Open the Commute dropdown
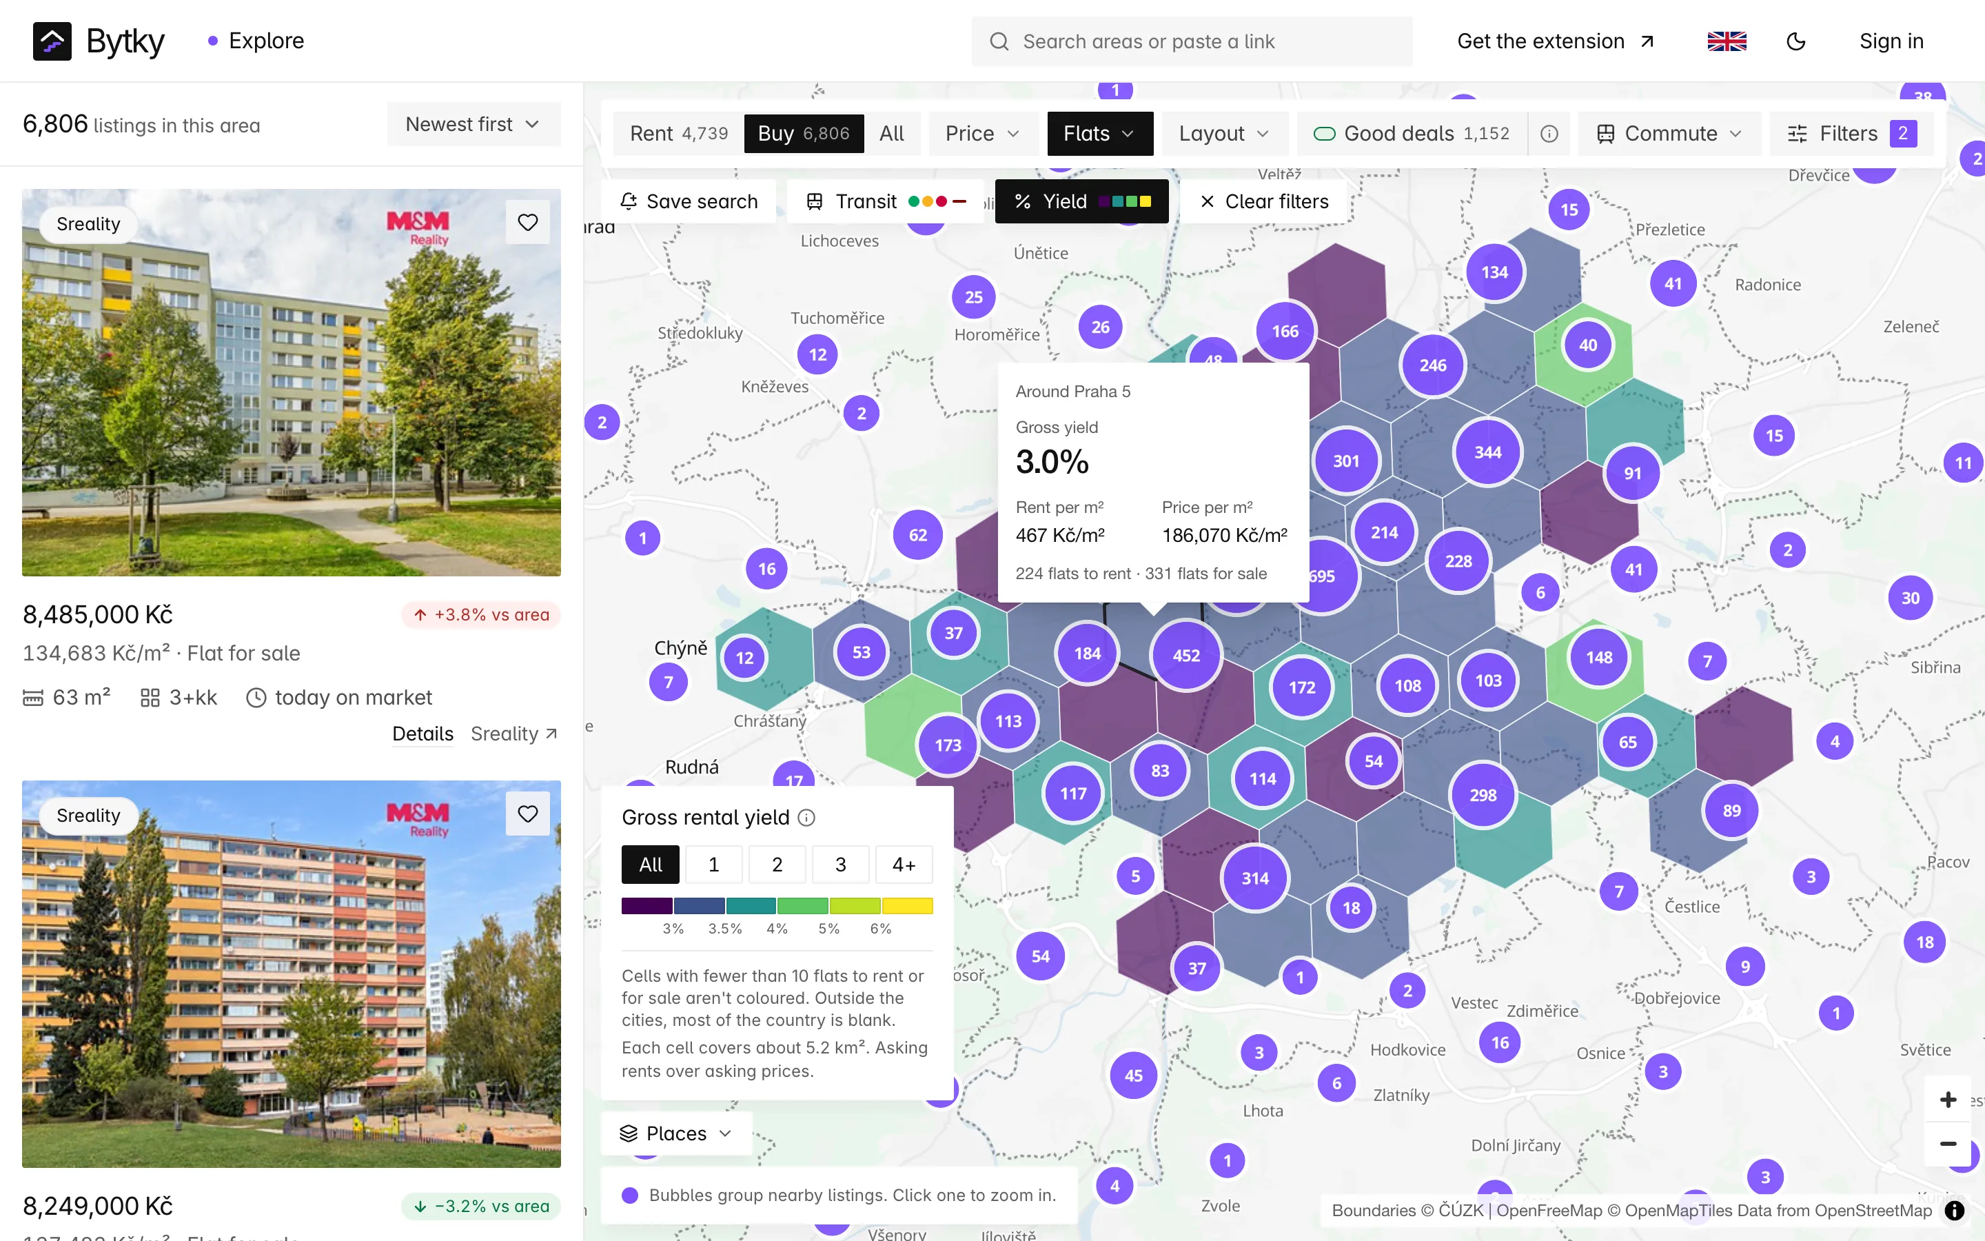This screenshot has height=1241, width=1985. pyautogui.click(x=1669, y=134)
